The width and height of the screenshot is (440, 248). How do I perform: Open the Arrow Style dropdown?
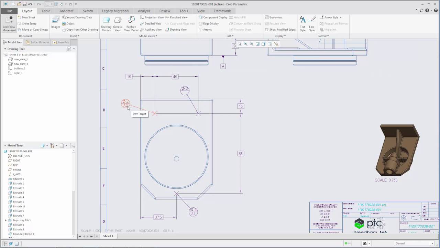point(330,17)
